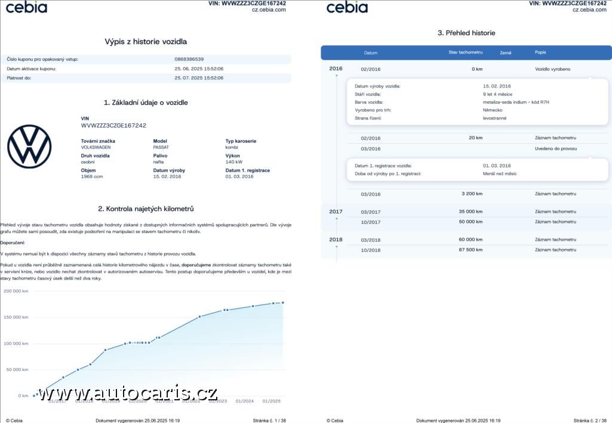Click the 100 000 km chart axis label

(x=16, y=344)
